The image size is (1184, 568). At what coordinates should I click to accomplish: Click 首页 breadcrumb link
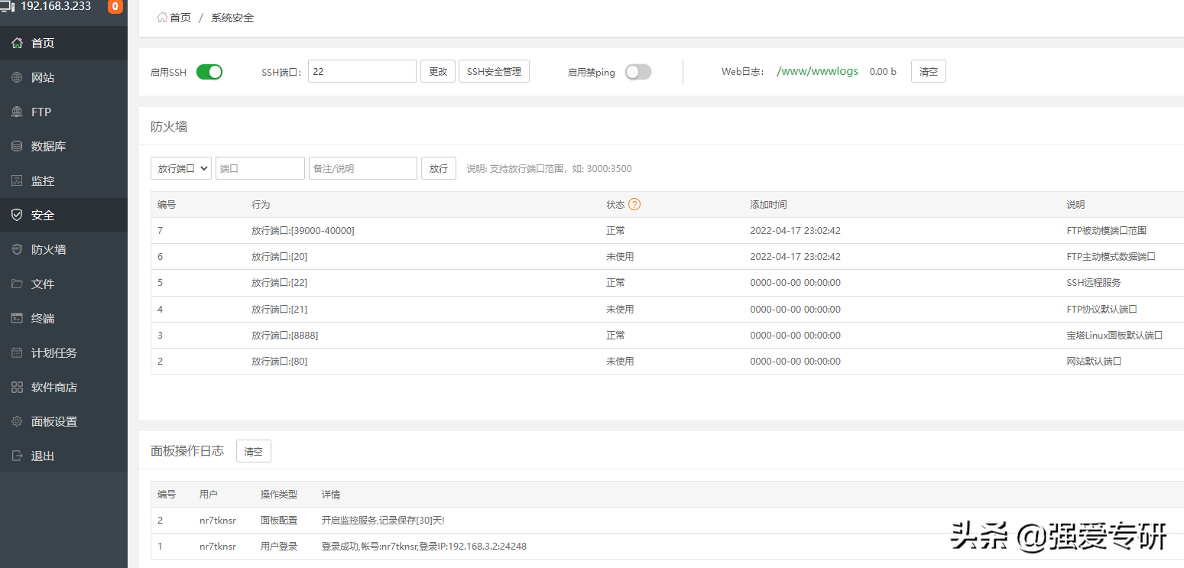[x=180, y=17]
